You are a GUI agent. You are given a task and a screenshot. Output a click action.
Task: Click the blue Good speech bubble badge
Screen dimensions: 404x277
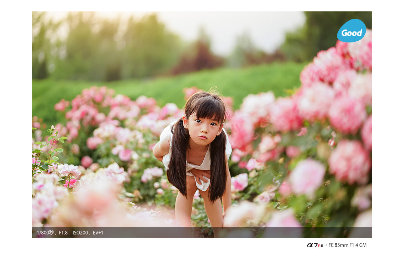351,31
